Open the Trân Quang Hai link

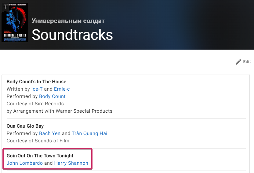click(x=89, y=134)
